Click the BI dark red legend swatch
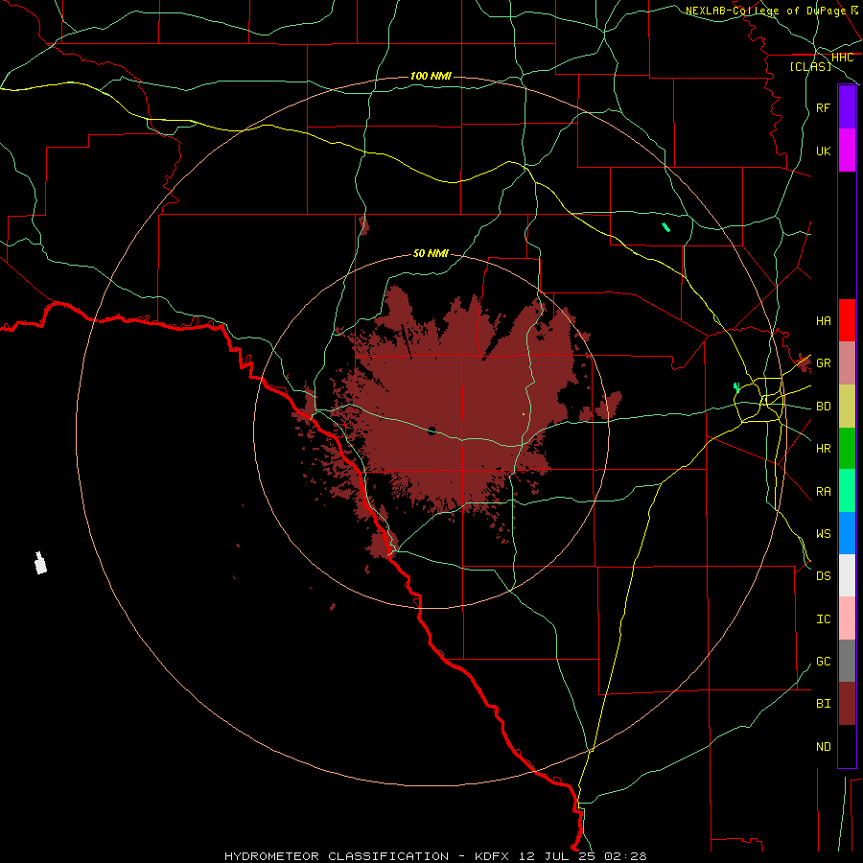Screen dimensions: 863x863 [847, 704]
